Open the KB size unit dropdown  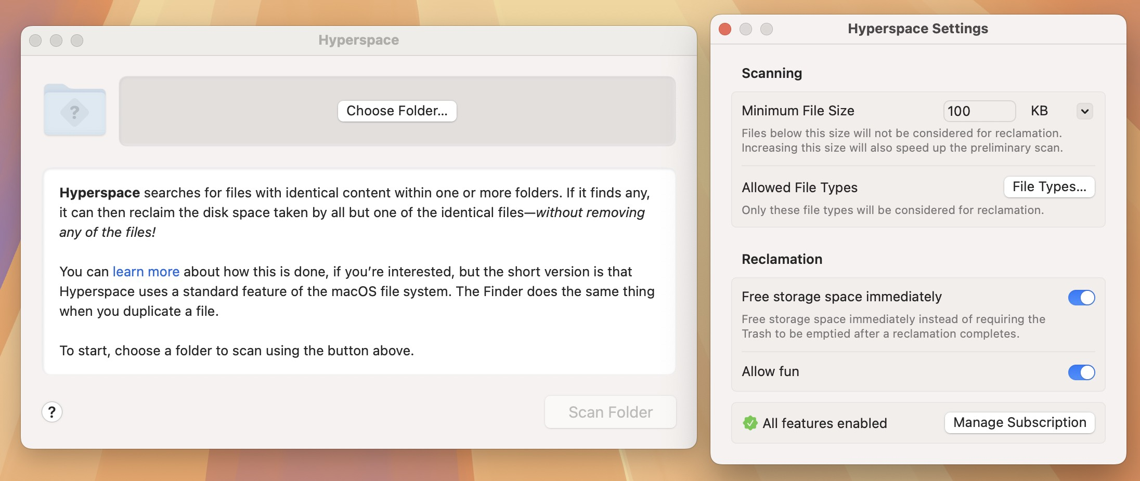[1085, 111]
